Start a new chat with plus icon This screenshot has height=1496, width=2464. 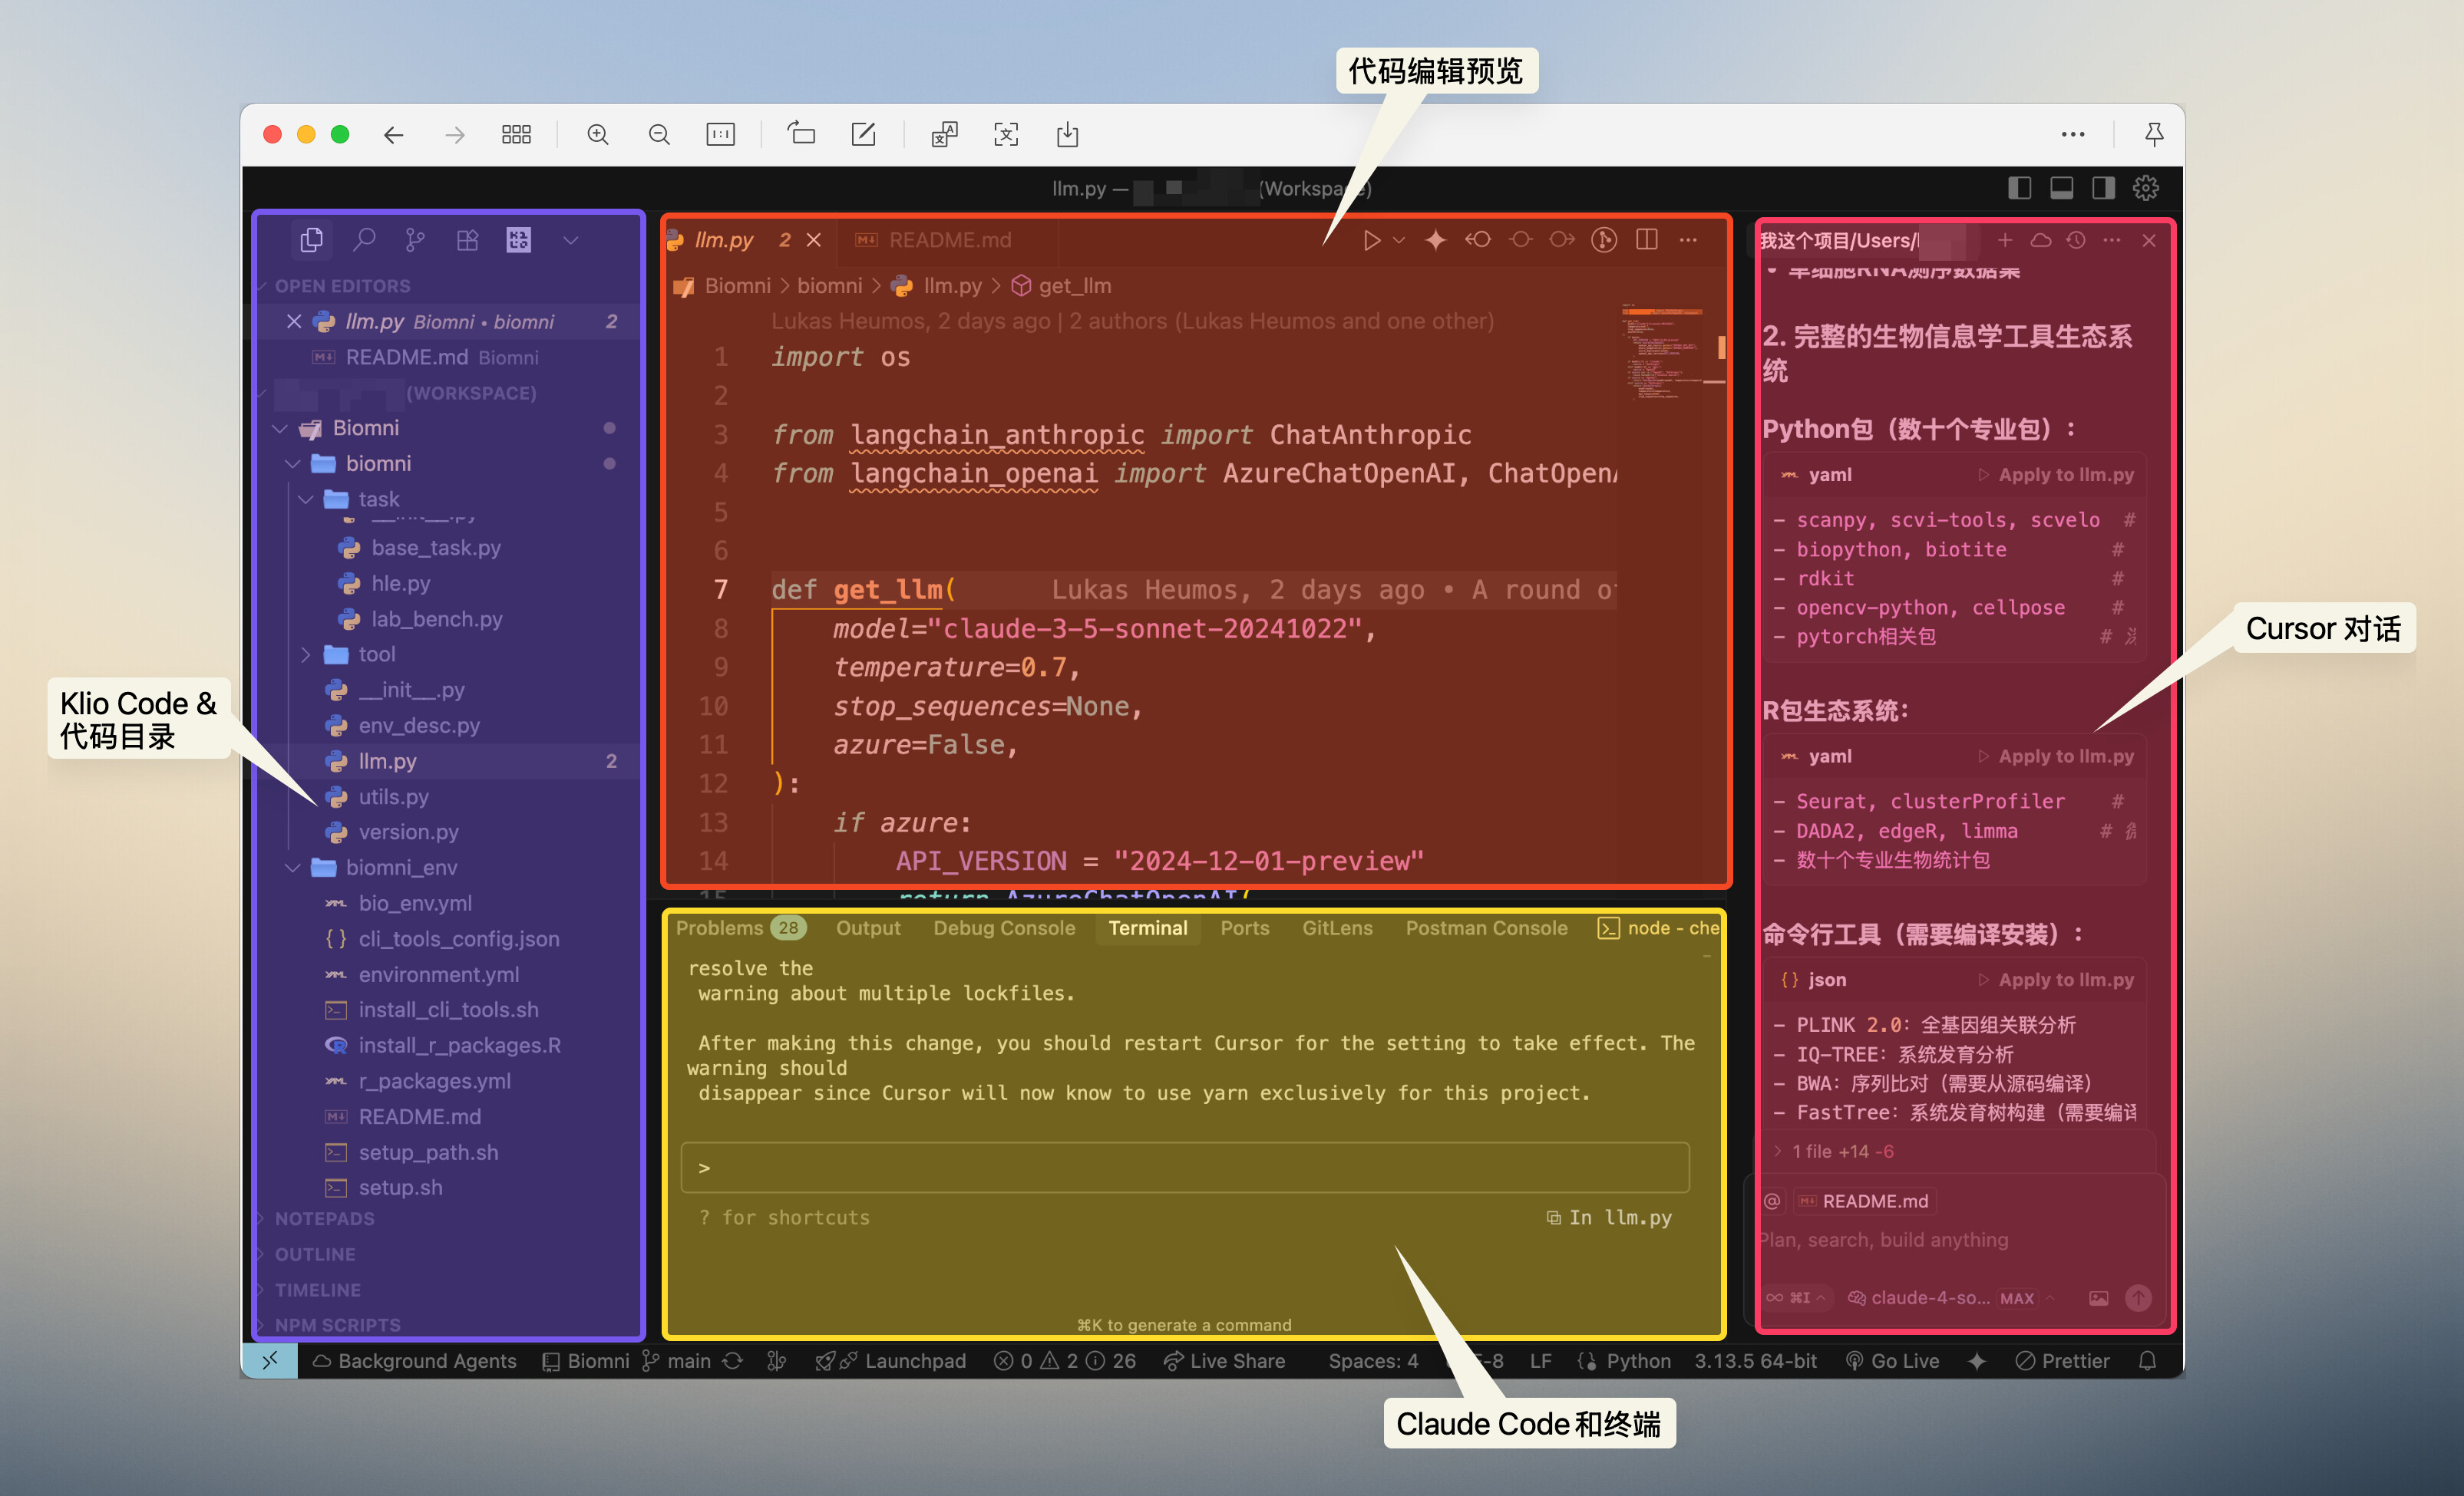[x=2005, y=240]
